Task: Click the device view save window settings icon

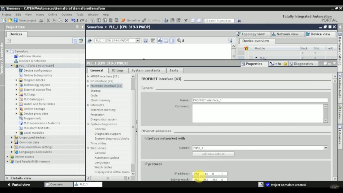Action: [230, 41]
